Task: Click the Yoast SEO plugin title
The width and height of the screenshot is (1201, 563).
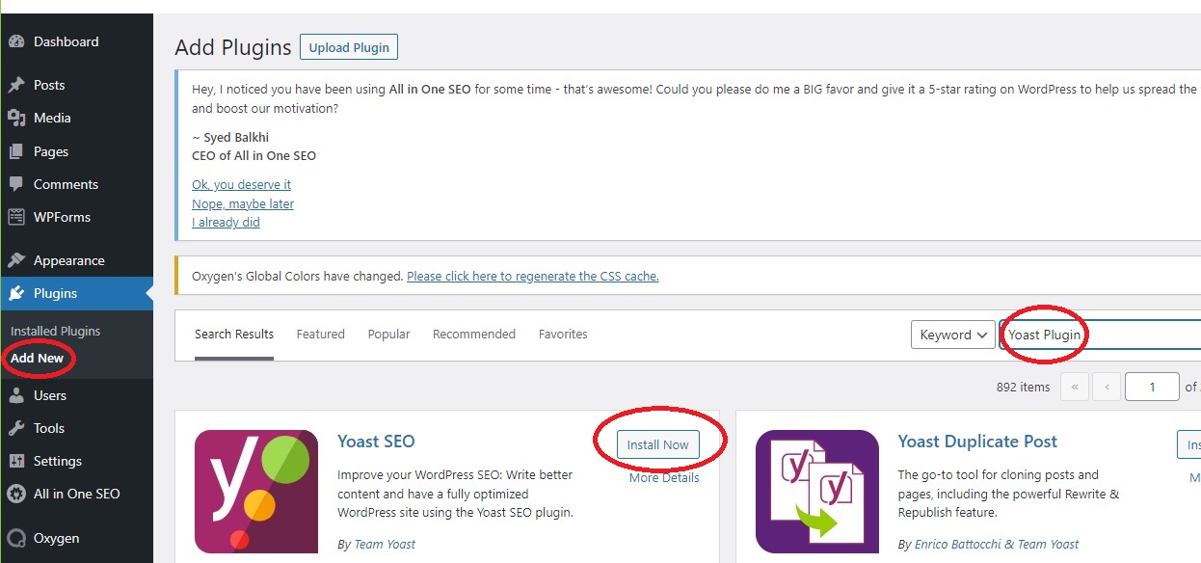Action: click(x=376, y=442)
